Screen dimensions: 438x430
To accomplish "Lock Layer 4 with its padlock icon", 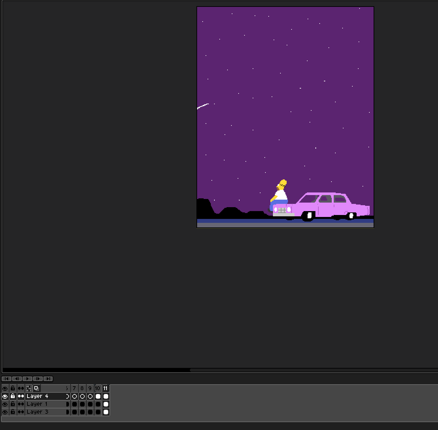I will 13,396.
